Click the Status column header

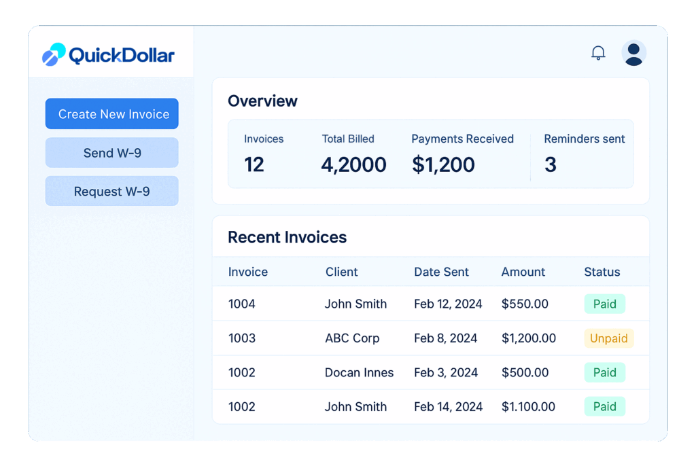602,272
